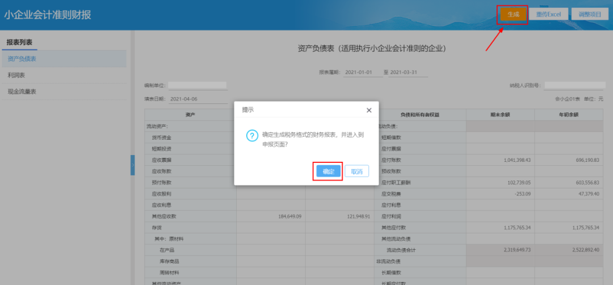Click the 其他流动负债 row label
Viewport: 613px width, 285px height.
click(x=396, y=239)
